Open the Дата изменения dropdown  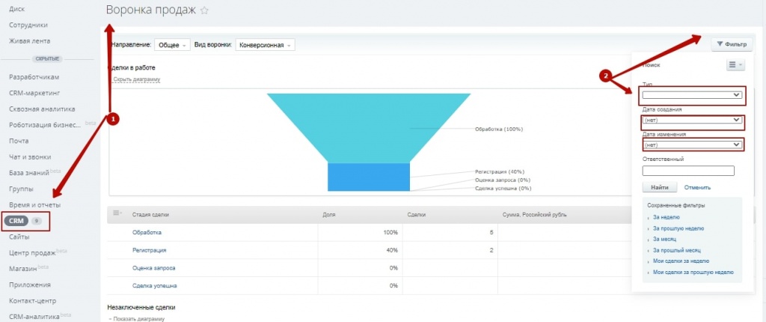(x=692, y=145)
